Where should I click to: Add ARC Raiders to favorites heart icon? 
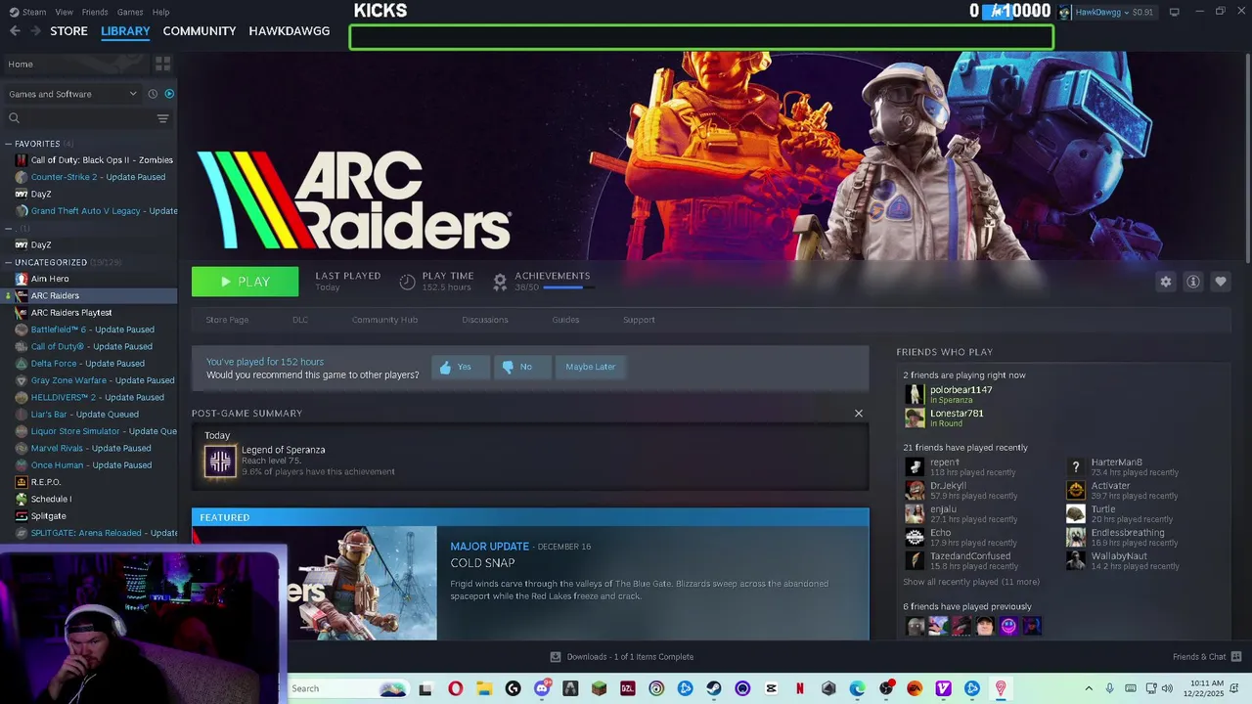(1221, 282)
